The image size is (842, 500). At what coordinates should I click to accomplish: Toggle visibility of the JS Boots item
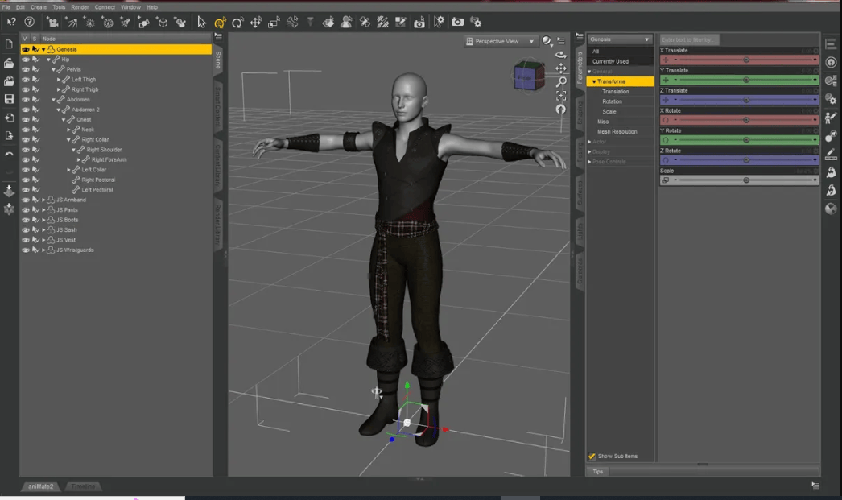click(x=25, y=220)
